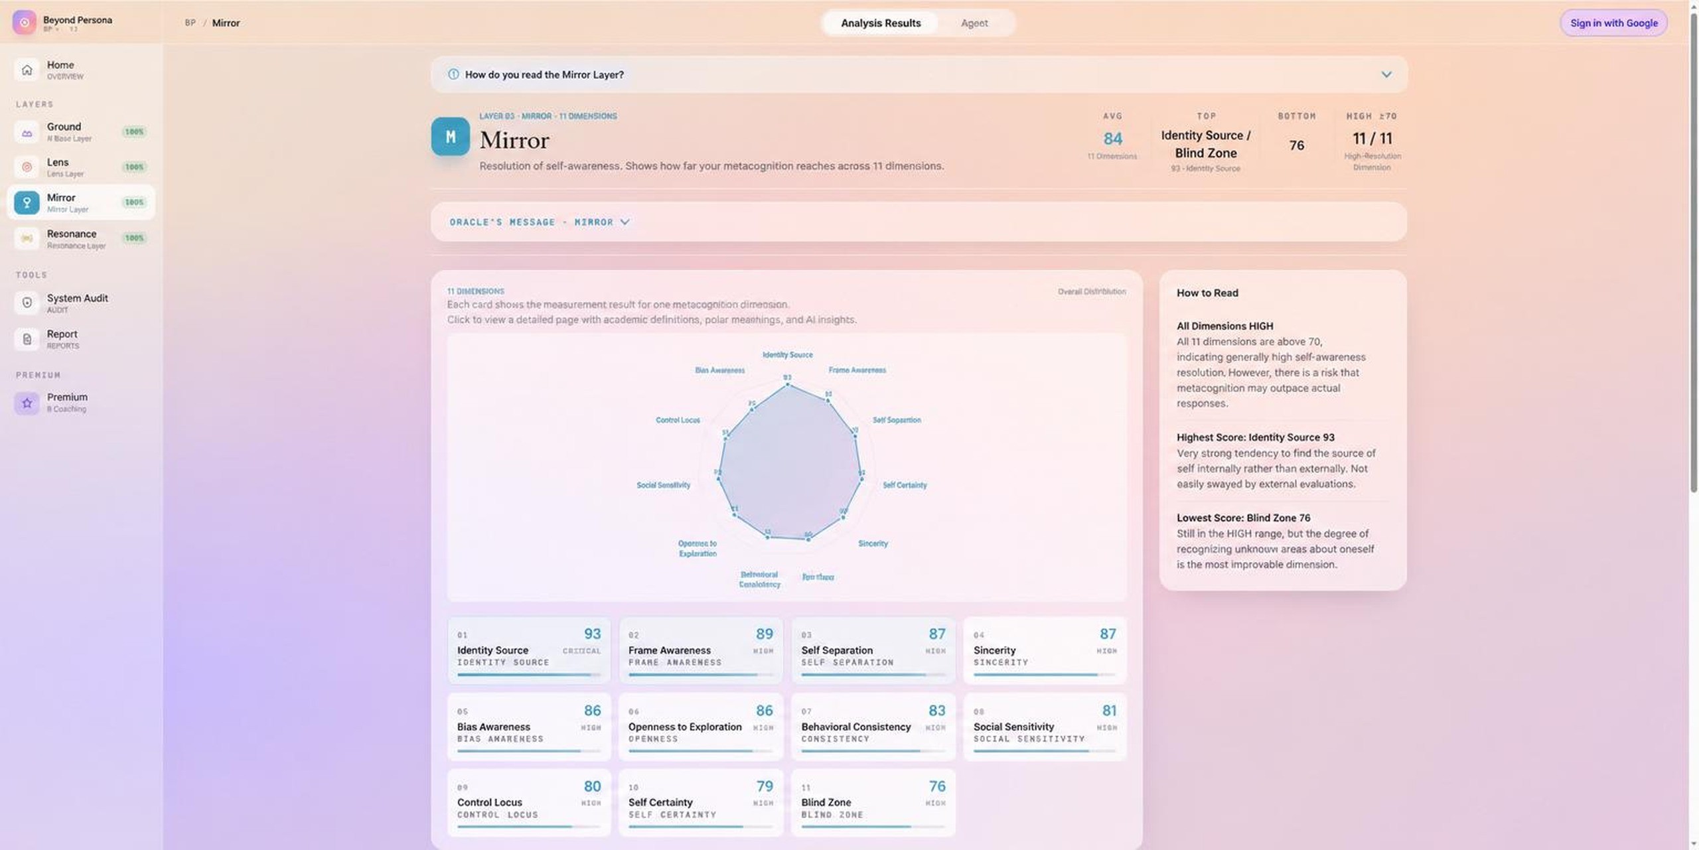
Task: Open the Blind Zone dimension card
Action: (873, 802)
